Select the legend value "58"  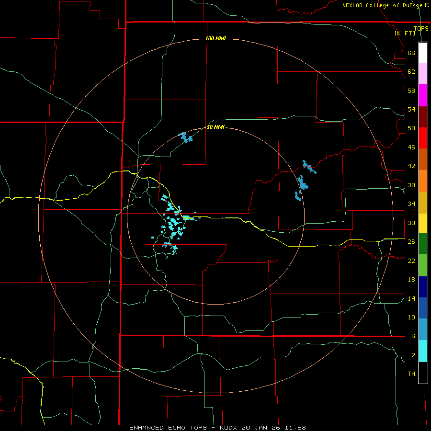[x=411, y=91]
